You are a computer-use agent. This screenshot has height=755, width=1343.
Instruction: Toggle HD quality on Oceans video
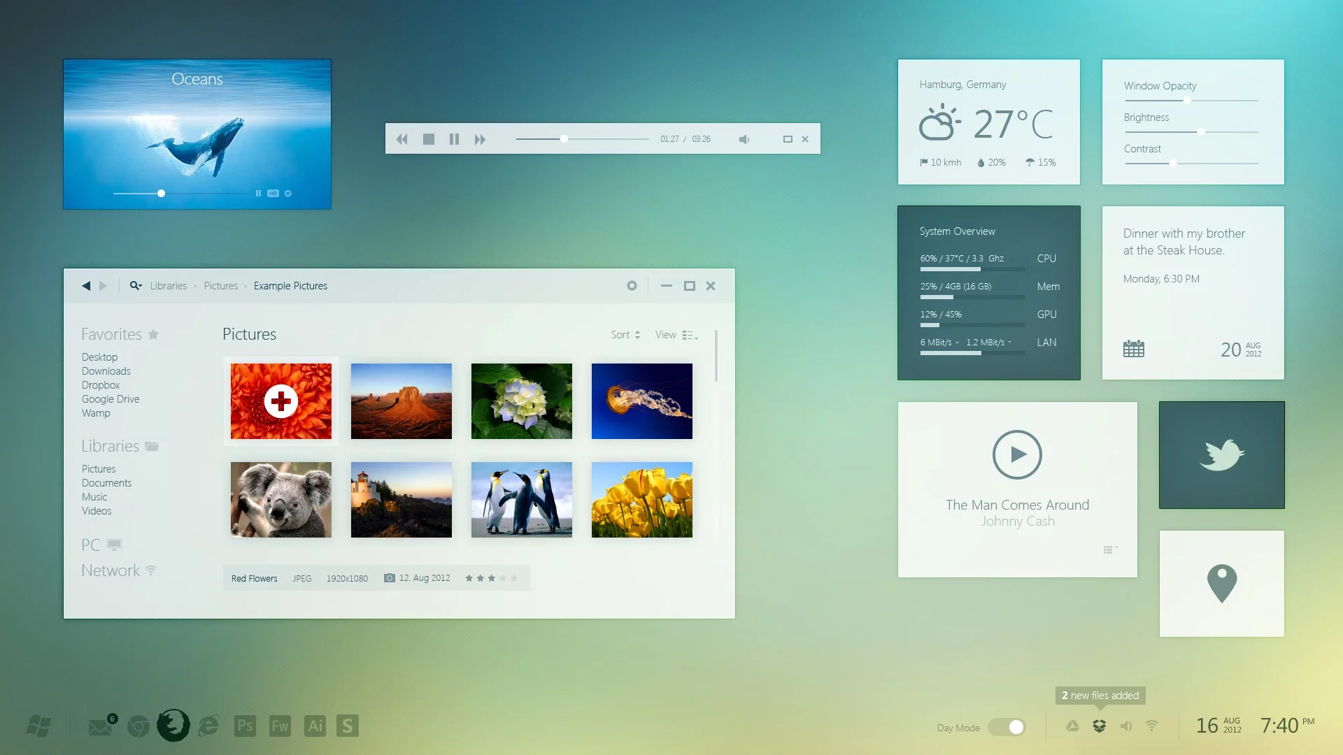click(x=273, y=194)
